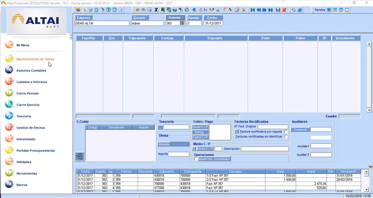The image size is (373, 198).
Task: Go to first record with navigation arrow
Action: tap(253, 10)
